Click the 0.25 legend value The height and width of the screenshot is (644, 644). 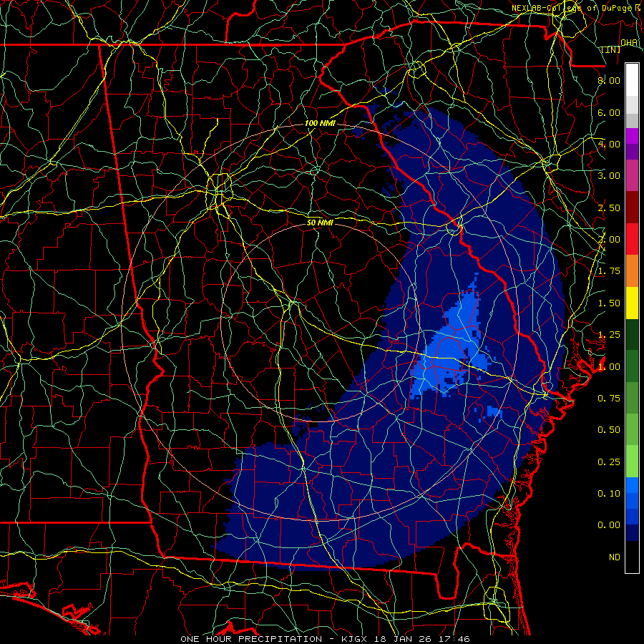point(609,462)
